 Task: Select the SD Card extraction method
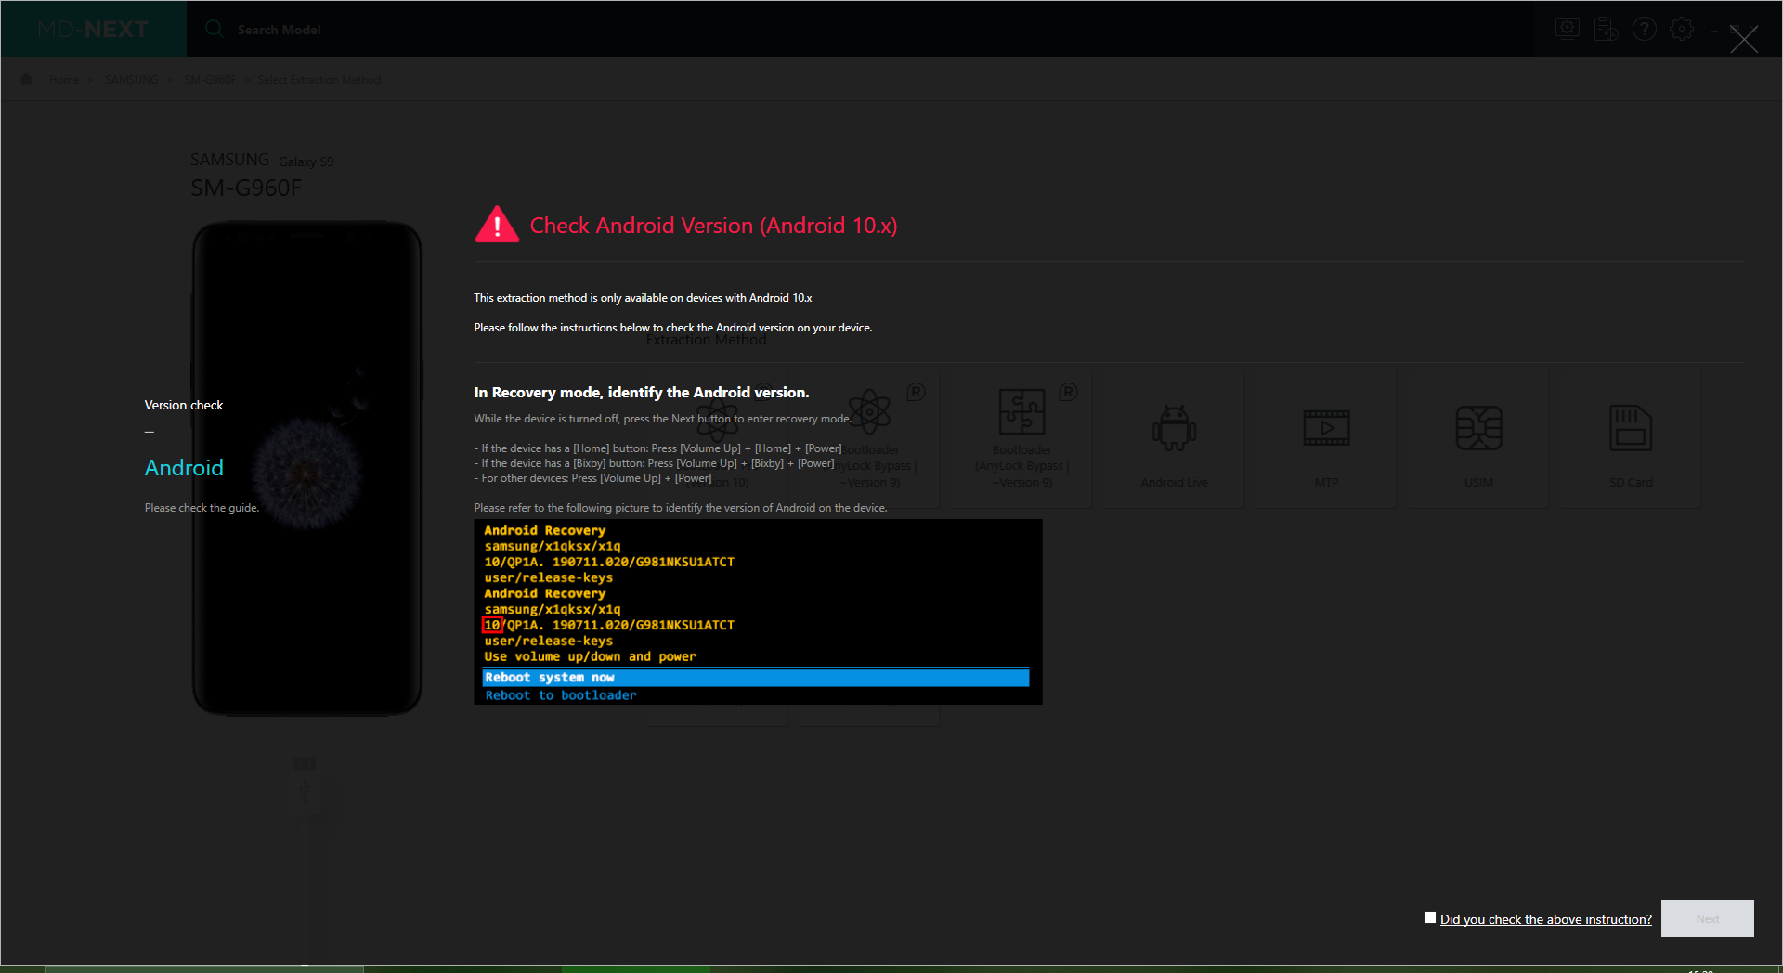(1631, 438)
